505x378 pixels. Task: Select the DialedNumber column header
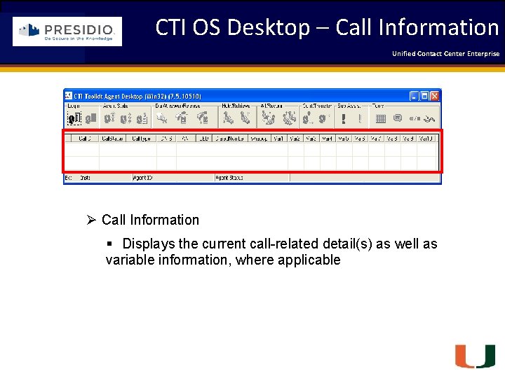[230, 139]
